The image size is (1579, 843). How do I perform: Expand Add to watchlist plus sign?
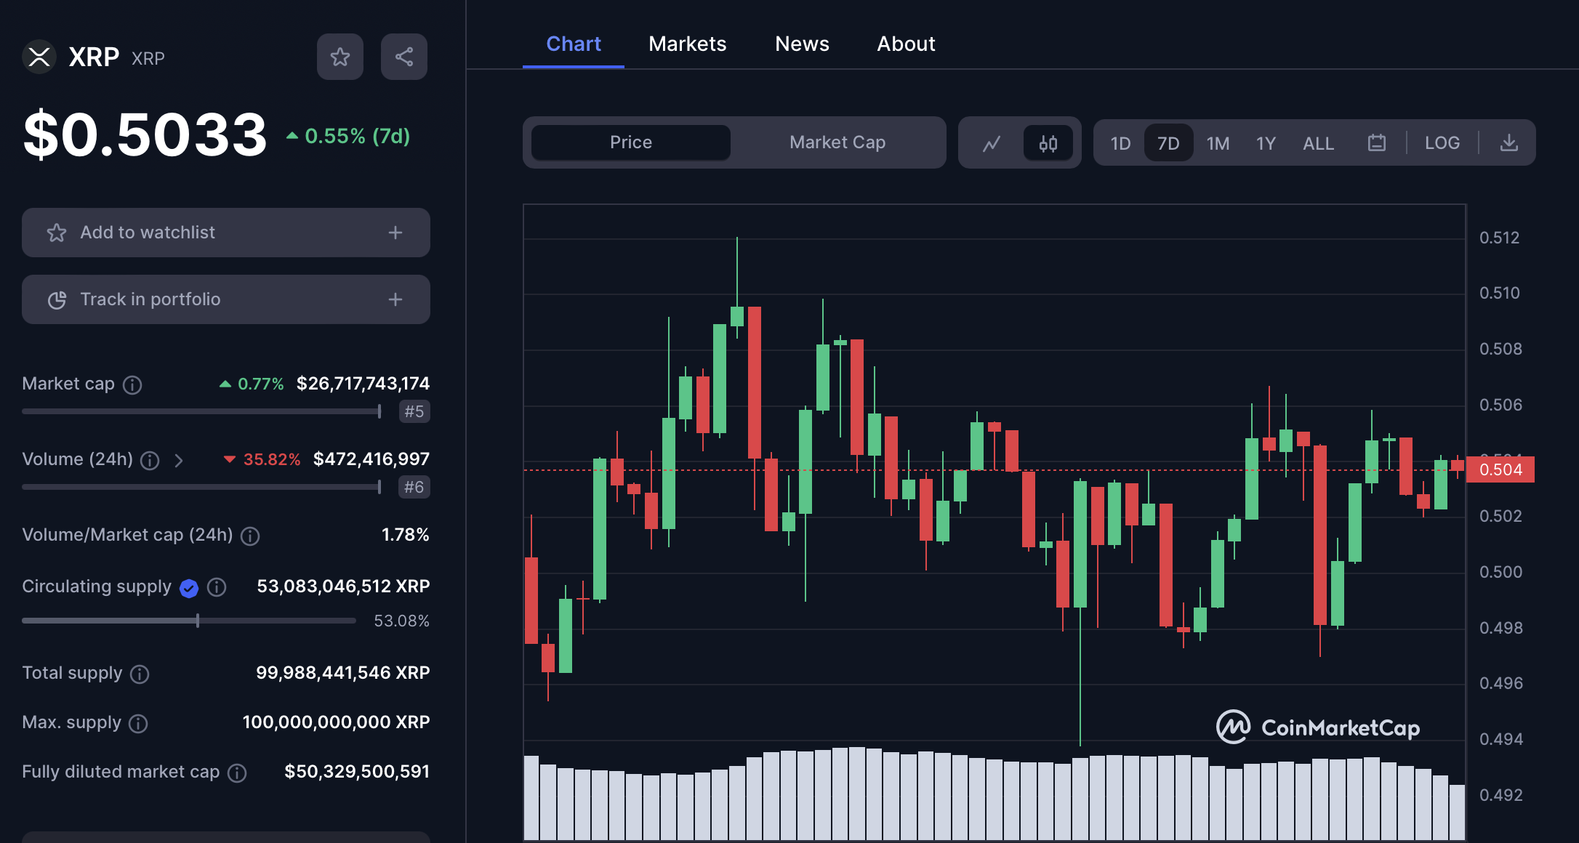[x=395, y=233]
